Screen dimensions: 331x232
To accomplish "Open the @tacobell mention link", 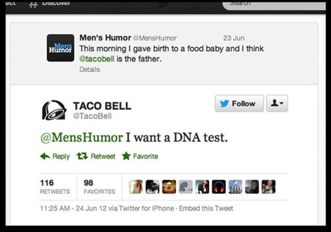I will coord(97,59).
